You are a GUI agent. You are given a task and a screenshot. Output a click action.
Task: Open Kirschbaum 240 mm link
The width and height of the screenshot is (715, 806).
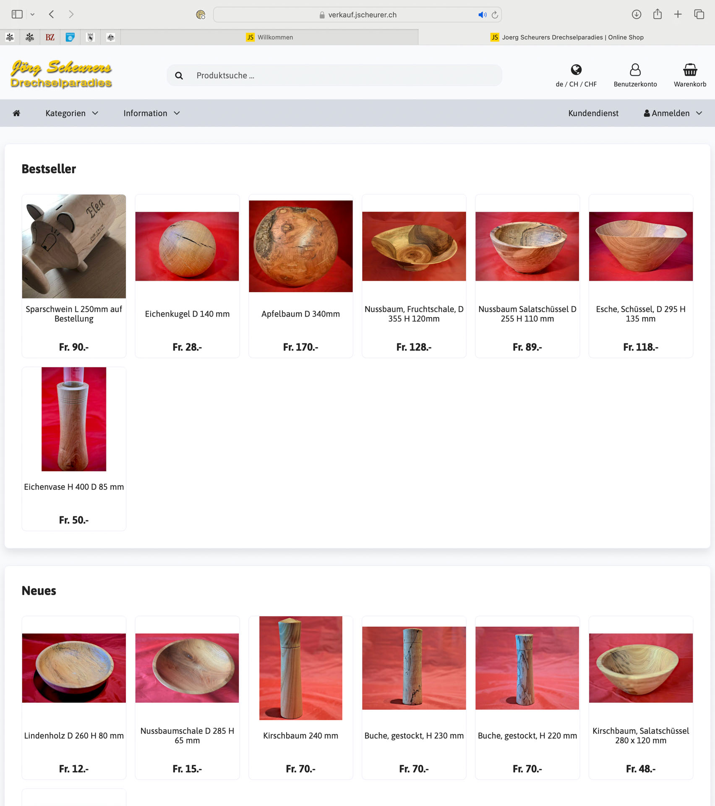pos(301,736)
